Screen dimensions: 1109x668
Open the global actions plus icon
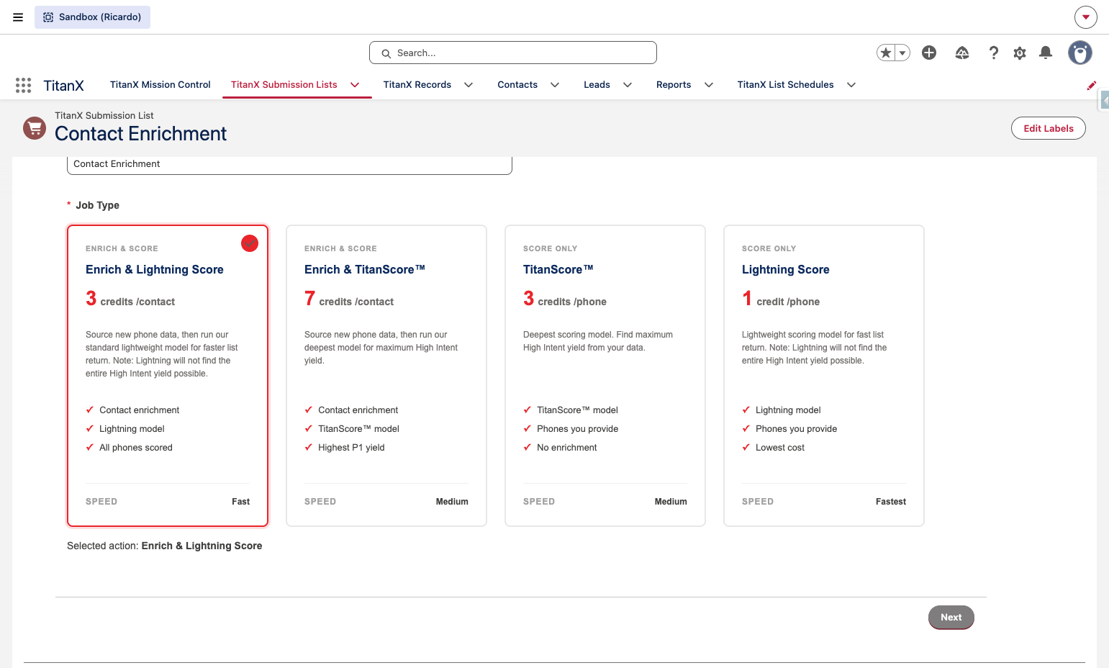coord(929,53)
